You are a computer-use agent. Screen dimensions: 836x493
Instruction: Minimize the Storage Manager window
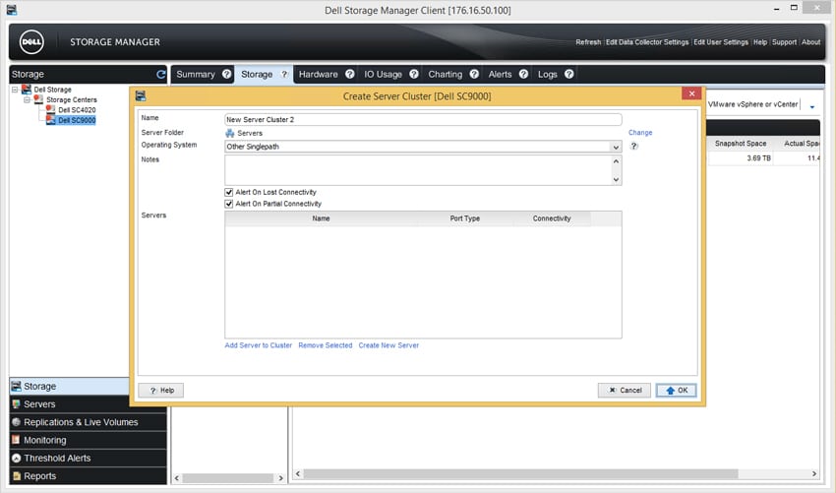[x=777, y=9]
